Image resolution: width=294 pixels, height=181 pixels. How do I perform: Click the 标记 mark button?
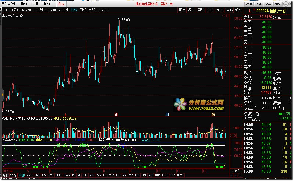tap(219, 10)
